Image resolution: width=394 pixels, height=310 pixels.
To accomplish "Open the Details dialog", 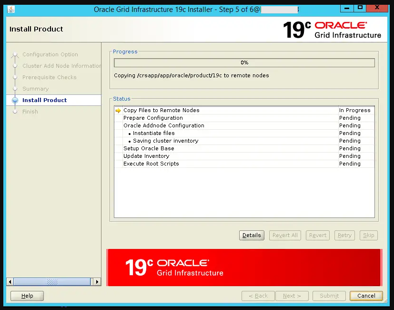I will click(x=252, y=235).
